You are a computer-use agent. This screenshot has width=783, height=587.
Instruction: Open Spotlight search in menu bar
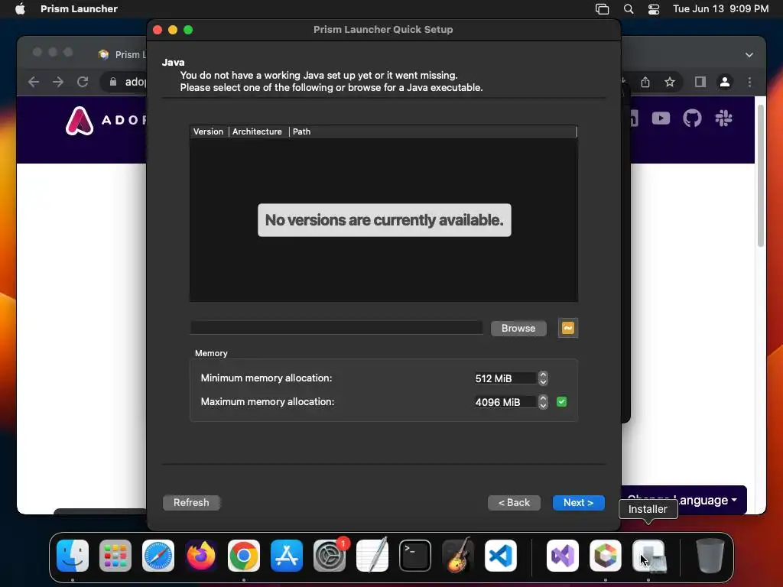click(x=629, y=9)
